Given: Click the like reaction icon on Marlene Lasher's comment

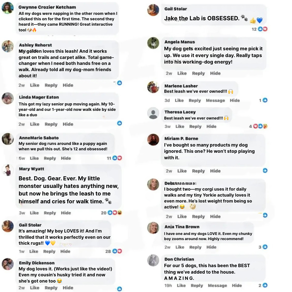Looking at the screenshot, I should coord(265,100).
